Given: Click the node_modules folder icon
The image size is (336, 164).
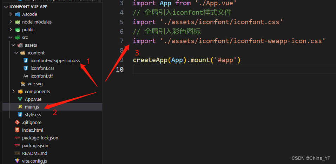Looking at the screenshot, I should [x=17, y=22].
